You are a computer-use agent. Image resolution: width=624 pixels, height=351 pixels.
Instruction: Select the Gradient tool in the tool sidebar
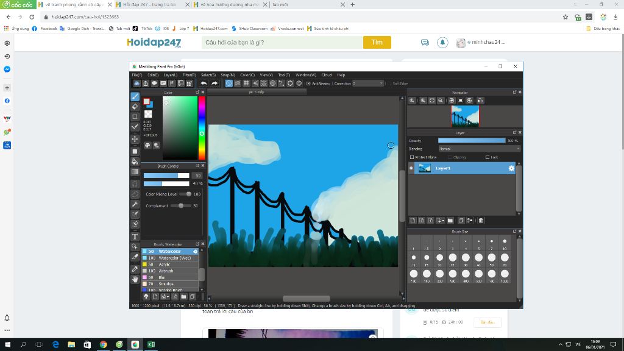click(135, 172)
